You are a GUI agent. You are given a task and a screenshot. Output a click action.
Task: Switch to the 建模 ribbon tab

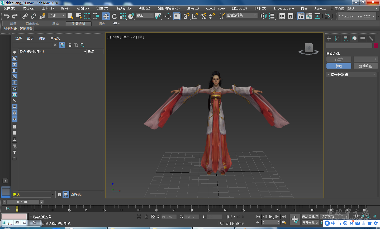(13, 23)
